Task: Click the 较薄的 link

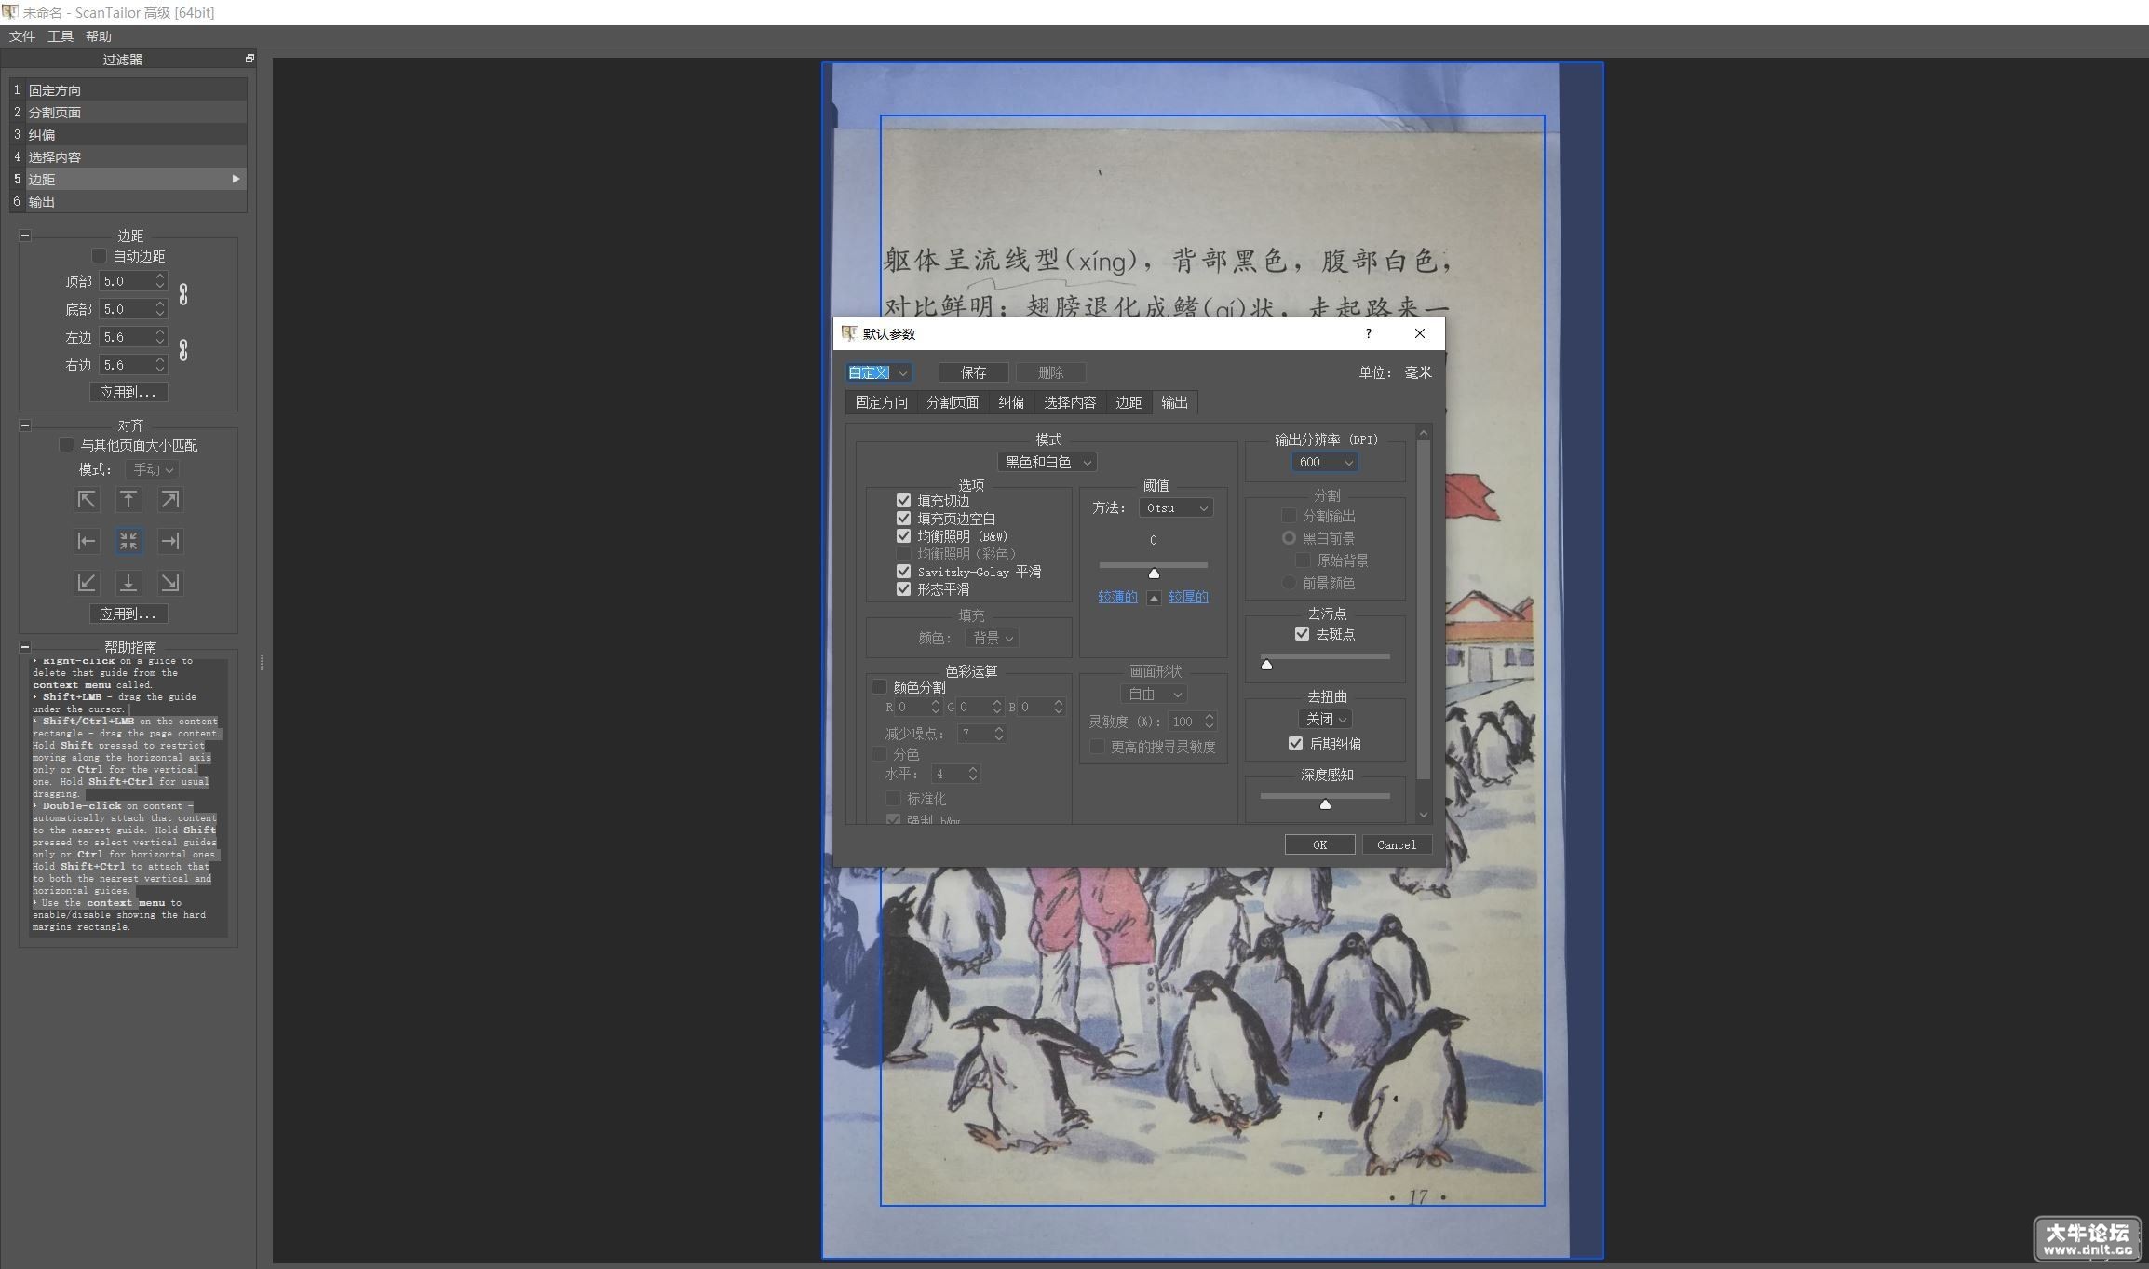Action: pyautogui.click(x=1117, y=597)
